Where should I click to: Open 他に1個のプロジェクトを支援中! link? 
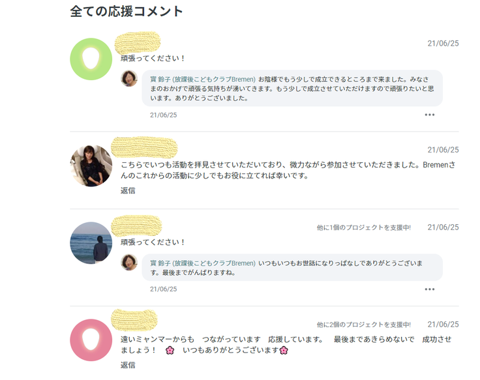point(363,227)
